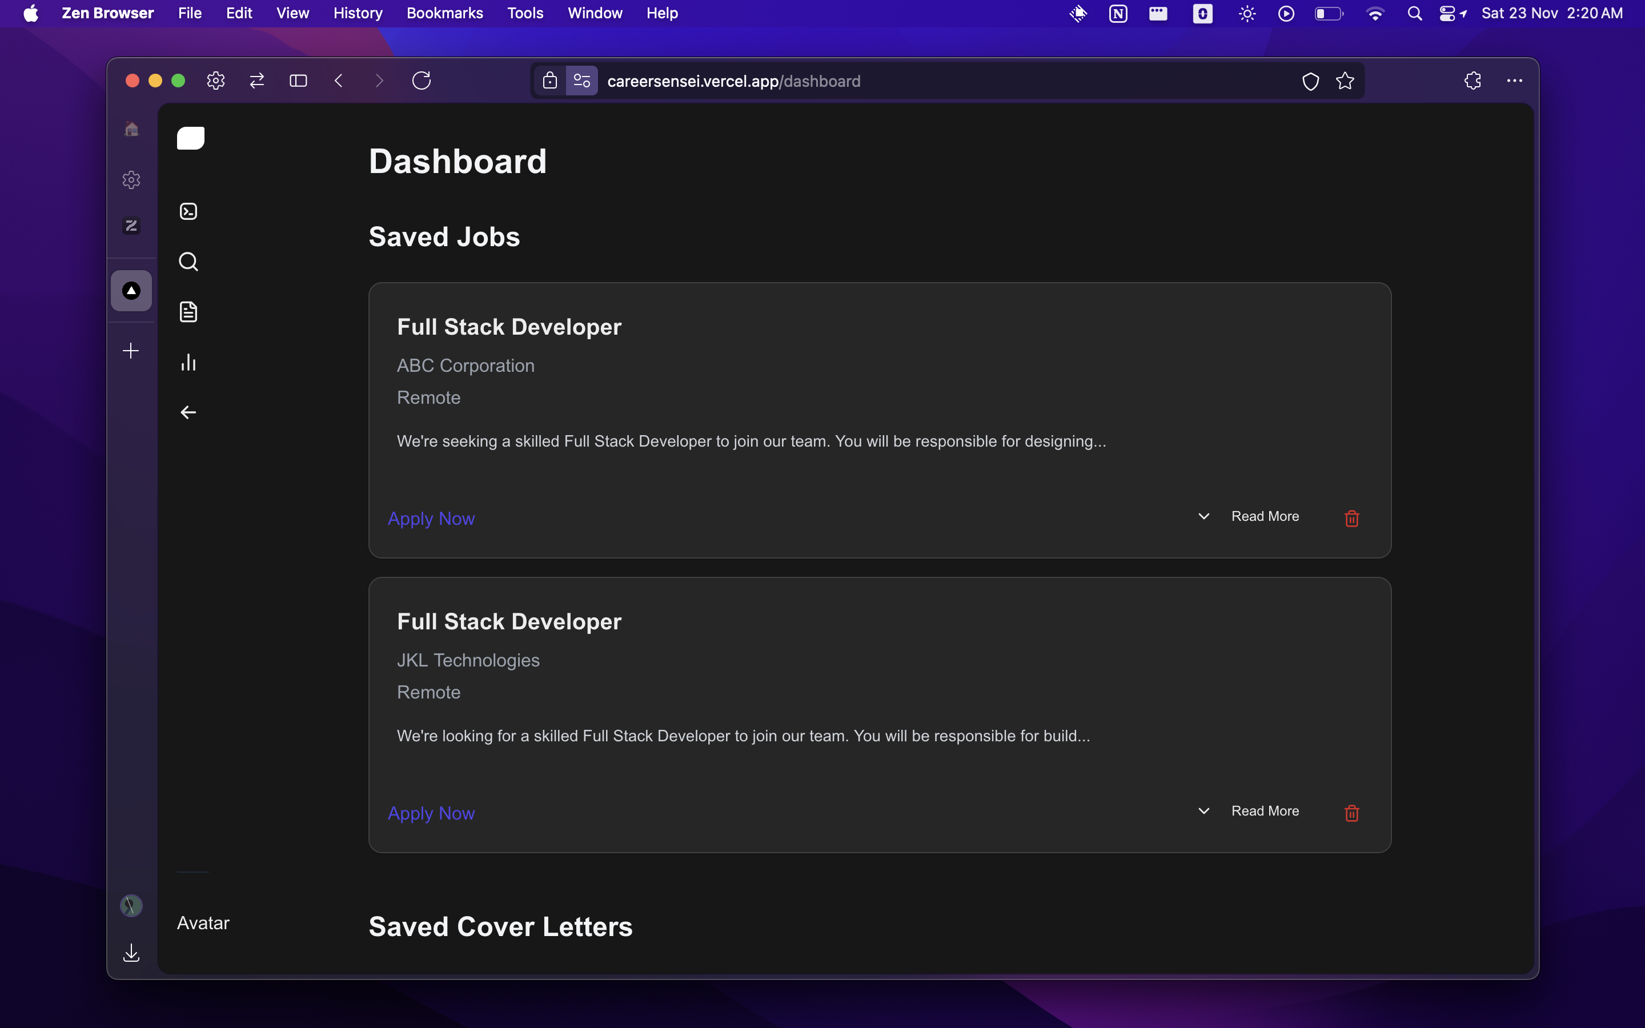Toggle tracking protection shield icon
Screen dimensions: 1645x1028
point(1310,81)
